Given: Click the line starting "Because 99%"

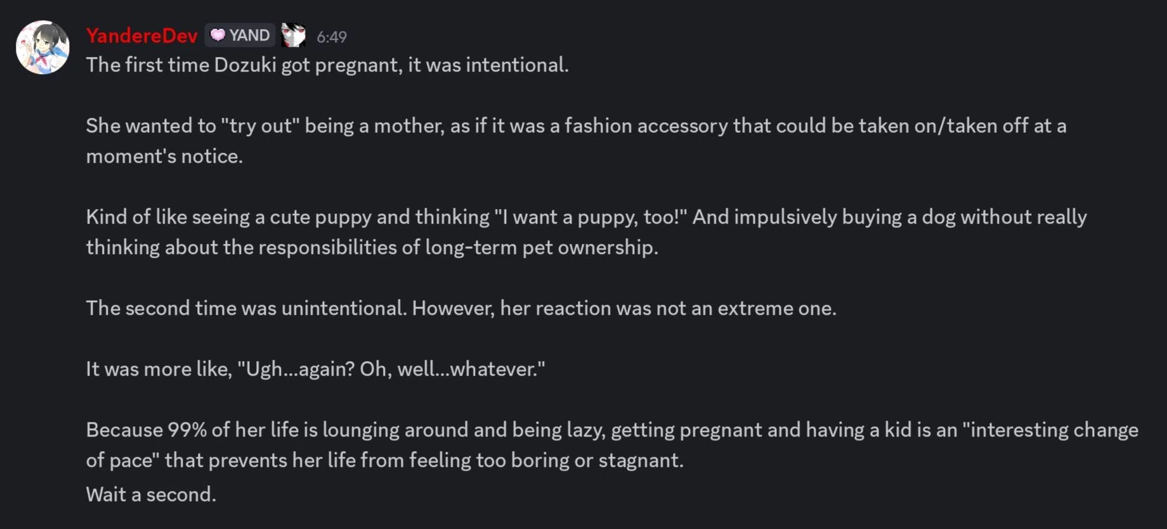Looking at the screenshot, I should click(611, 430).
